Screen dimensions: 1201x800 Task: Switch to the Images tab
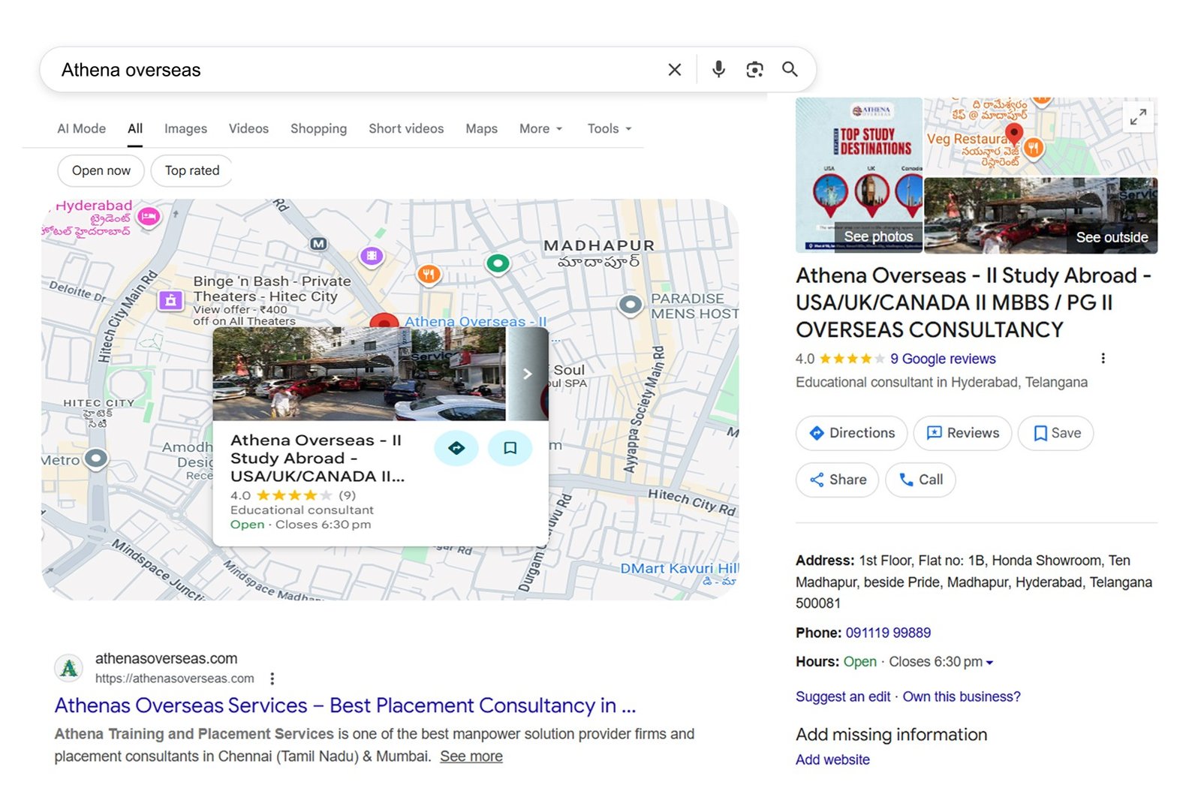(x=185, y=128)
